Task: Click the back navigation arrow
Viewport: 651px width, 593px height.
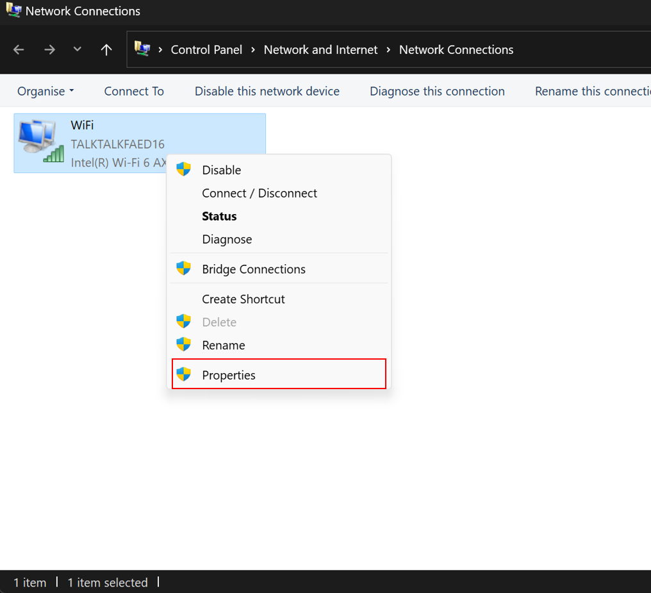Action: click(19, 50)
